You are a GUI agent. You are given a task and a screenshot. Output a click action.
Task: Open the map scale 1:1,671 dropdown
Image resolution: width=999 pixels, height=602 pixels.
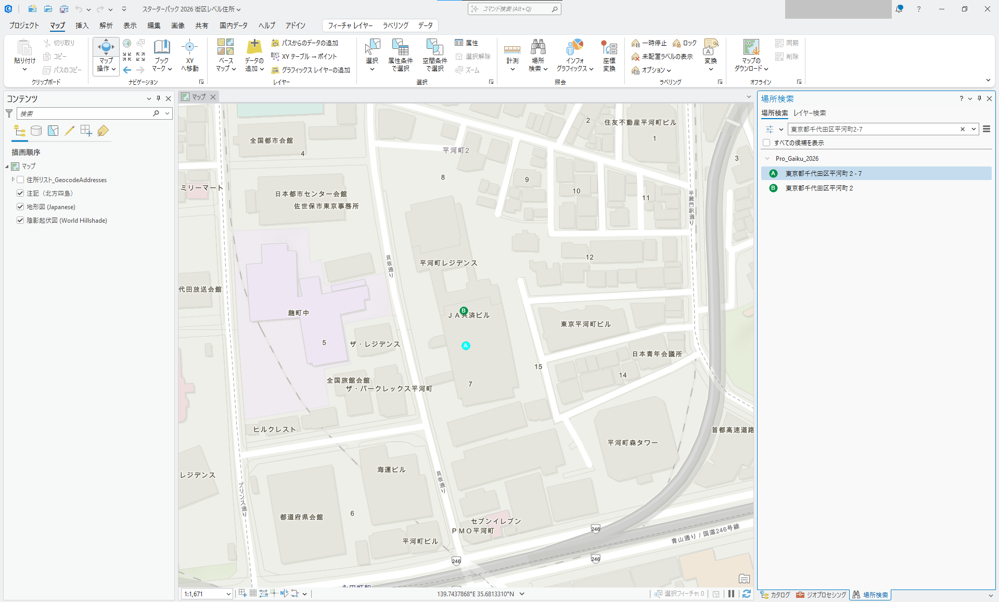[228, 594]
